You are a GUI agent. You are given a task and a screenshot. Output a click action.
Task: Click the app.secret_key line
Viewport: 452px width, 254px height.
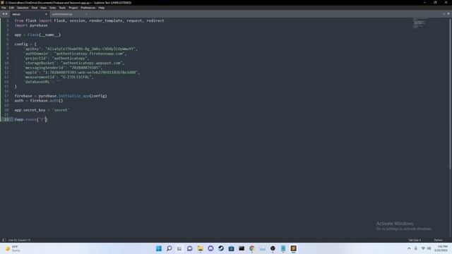[x=42, y=110]
